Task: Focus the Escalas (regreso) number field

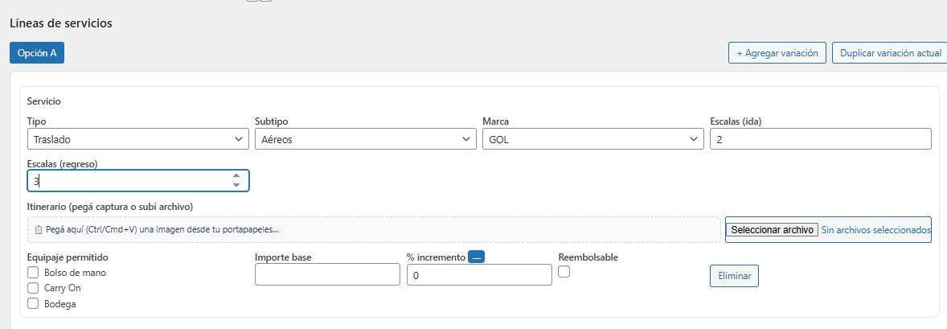Action: click(129, 181)
